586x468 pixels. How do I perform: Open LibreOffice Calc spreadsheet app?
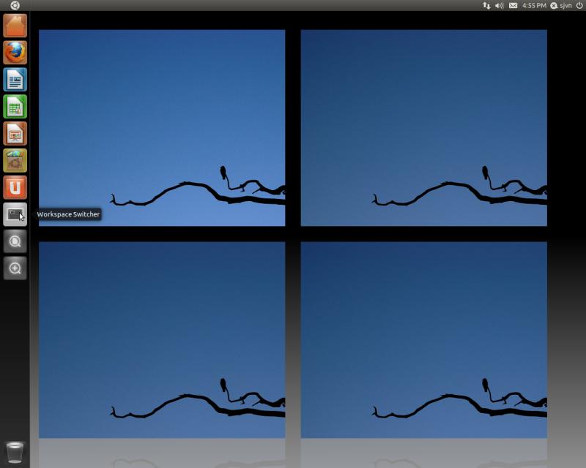[13, 106]
